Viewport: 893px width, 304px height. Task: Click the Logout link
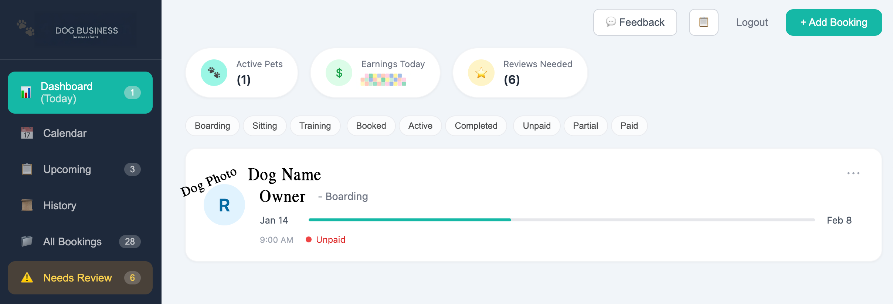[x=752, y=23]
